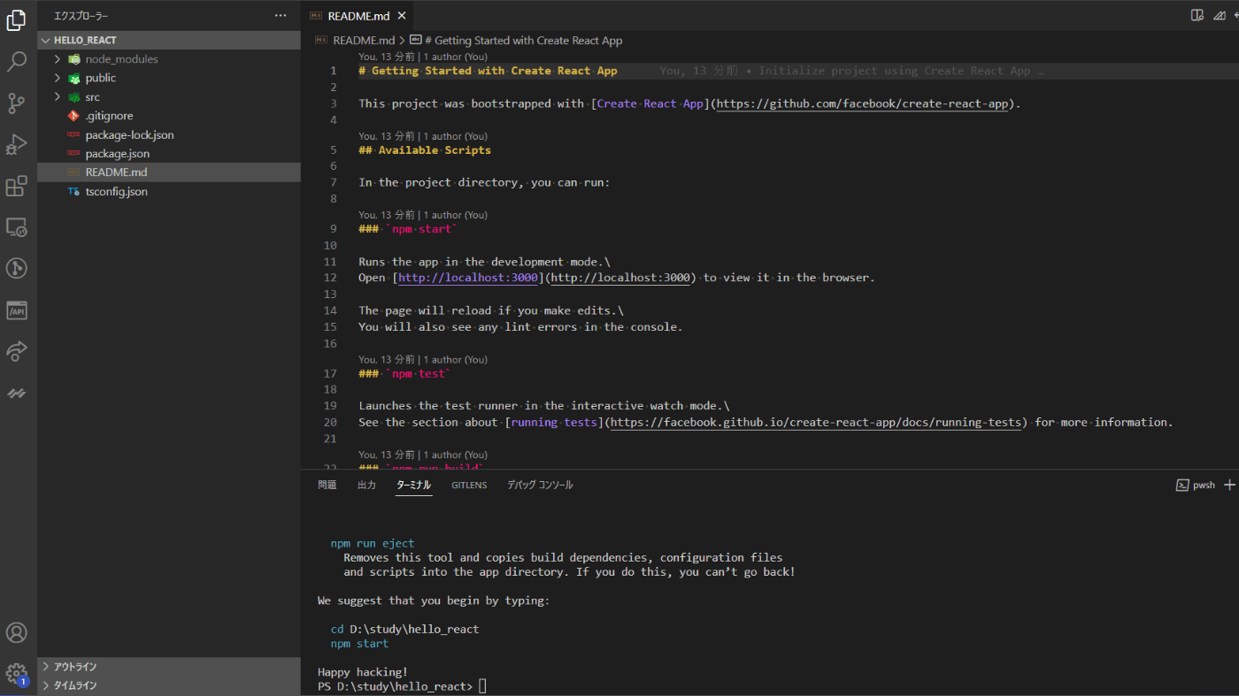Click the pwsh terminal profile label
The width and height of the screenshot is (1239, 696).
1196,485
